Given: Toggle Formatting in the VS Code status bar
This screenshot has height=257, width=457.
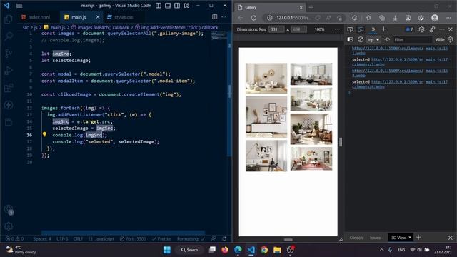Looking at the screenshot, I should (191, 238).
